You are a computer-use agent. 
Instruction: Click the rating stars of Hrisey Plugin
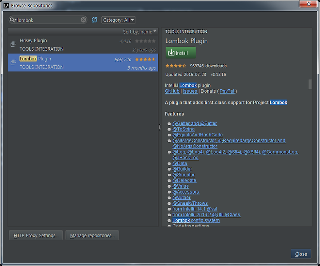pos(145,41)
